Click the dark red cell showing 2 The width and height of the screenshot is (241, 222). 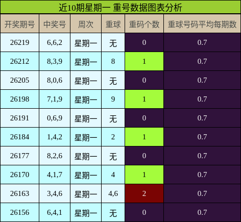point(144,193)
